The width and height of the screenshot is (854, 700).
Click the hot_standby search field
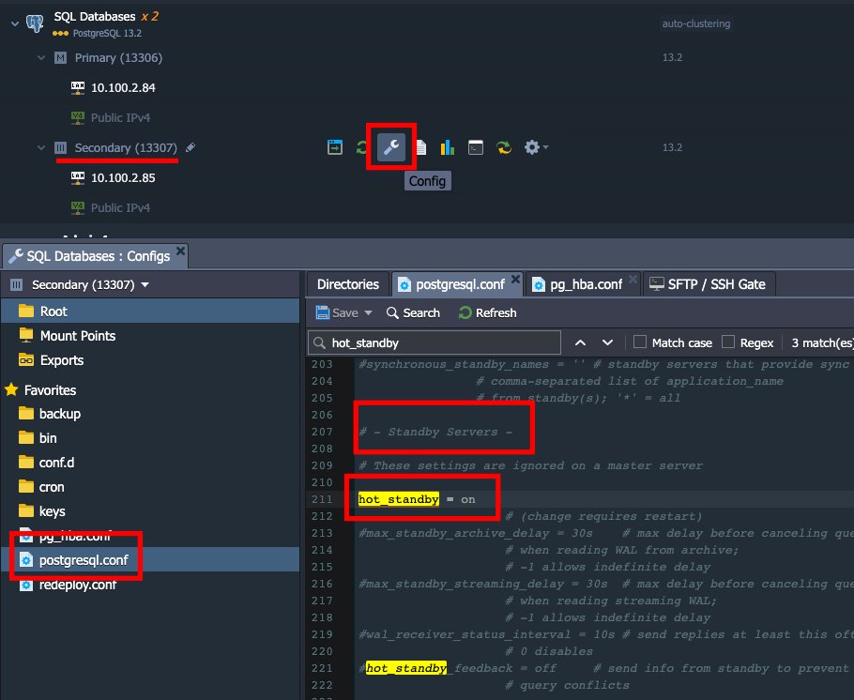[x=435, y=342]
